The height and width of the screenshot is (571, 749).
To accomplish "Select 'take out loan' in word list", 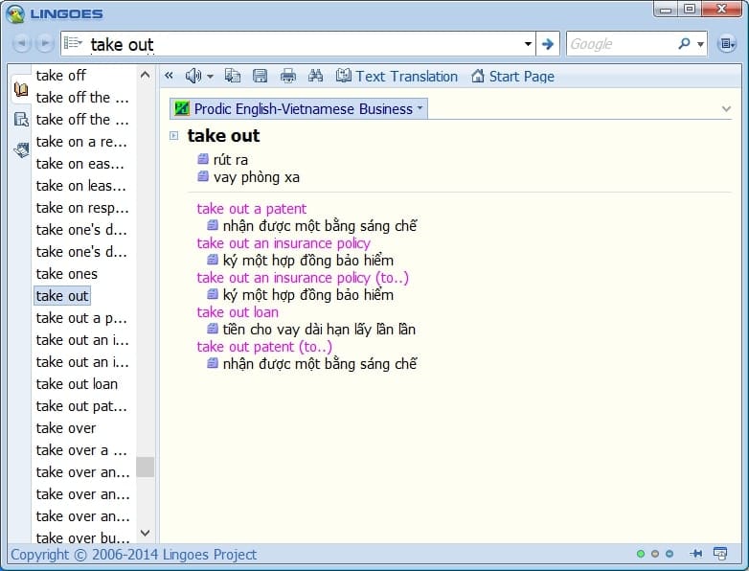I will pyautogui.click(x=77, y=383).
